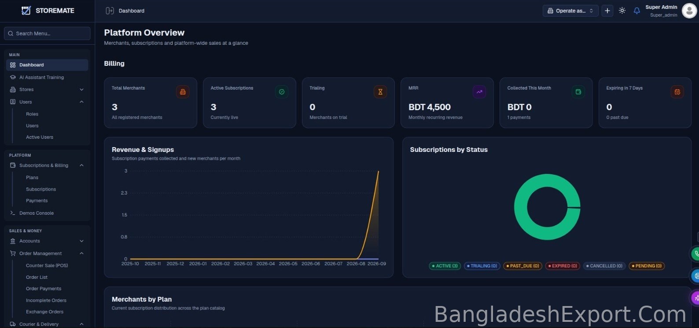Expand the Accounts menu chevron
699x328 pixels.
tap(81, 241)
